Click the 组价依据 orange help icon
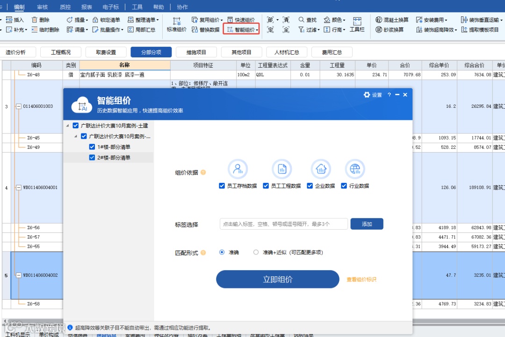The image size is (505, 337). [x=203, y=172]
